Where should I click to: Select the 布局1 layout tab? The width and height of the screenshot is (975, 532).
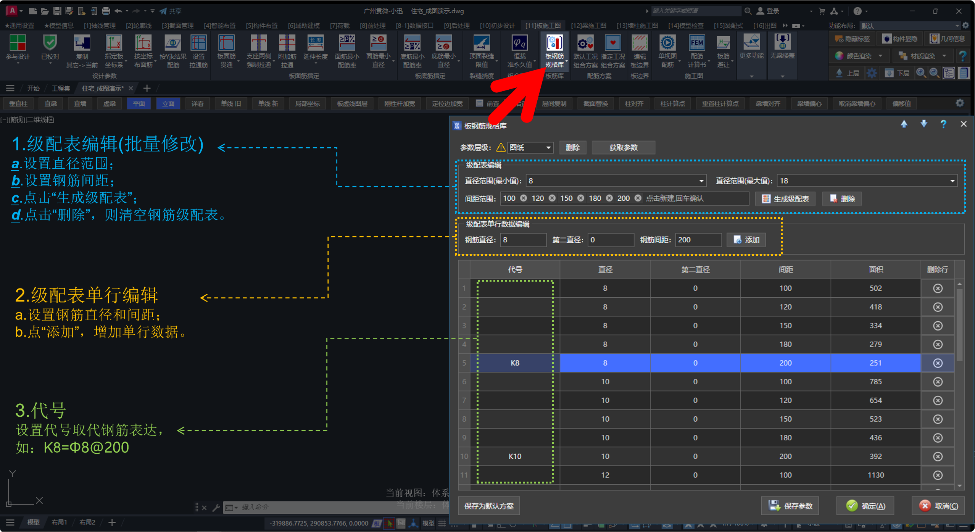pos(59,522)
